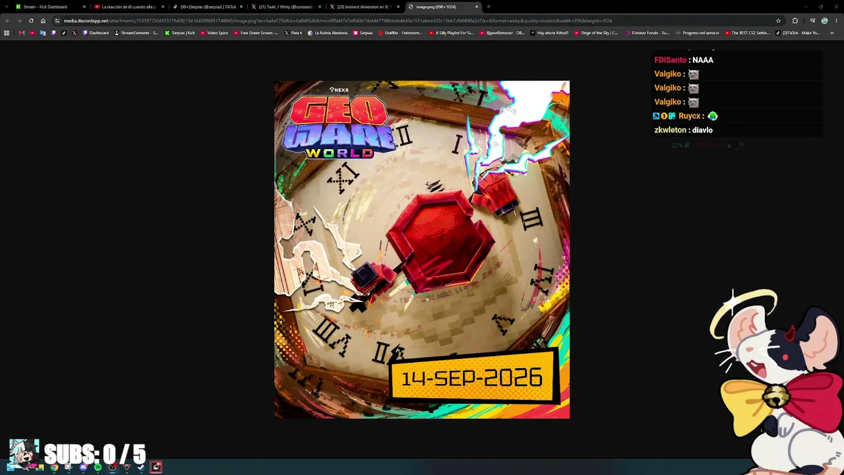The height and width of the screenshot is (475, 844).
Task: Open Spotify from the taskbar
Action: [x=98, y=467]
